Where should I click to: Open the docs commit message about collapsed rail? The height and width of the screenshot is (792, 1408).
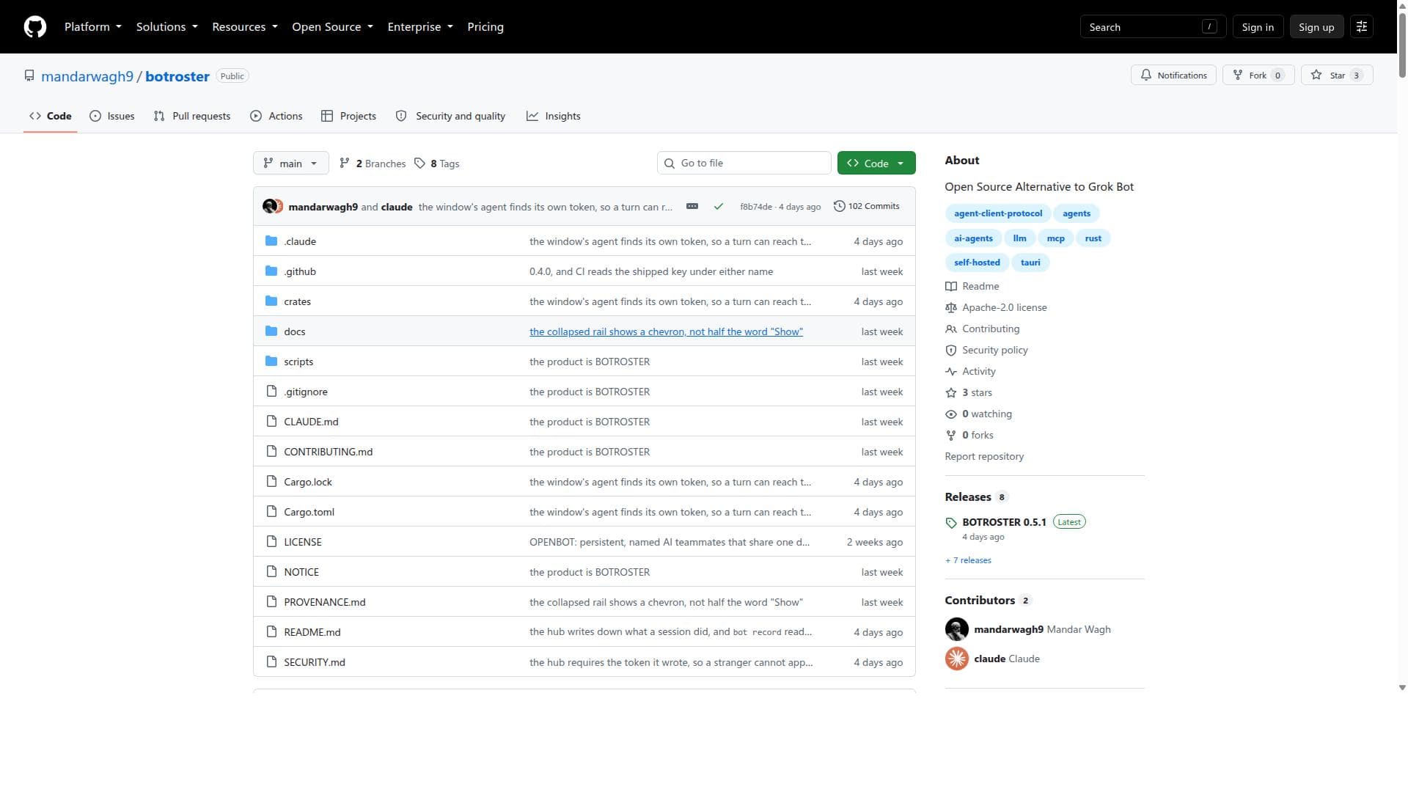pos(666,331)
